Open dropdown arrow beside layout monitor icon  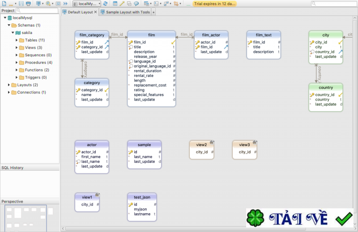click(x=43, y=4)
